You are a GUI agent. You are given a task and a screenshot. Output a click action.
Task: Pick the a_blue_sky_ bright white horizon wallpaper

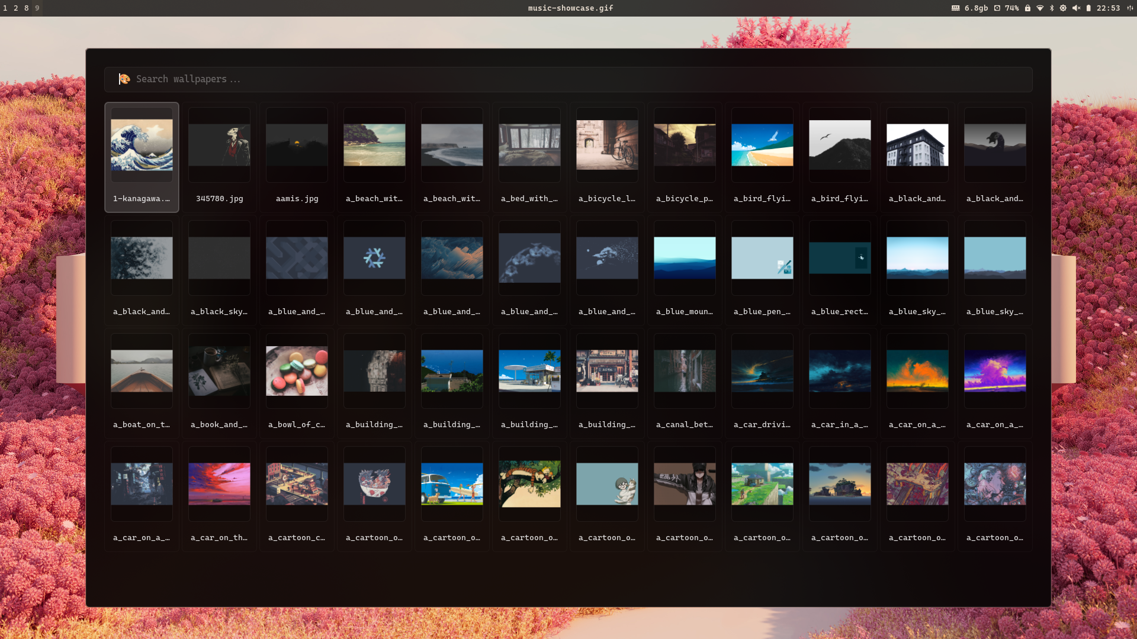[x=917, y=270]
